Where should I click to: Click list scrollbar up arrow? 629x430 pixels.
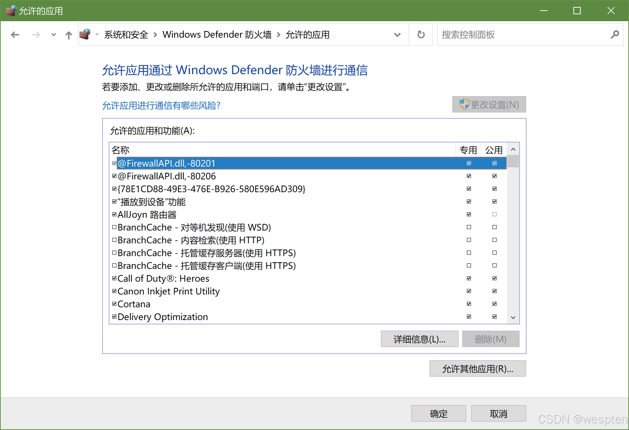[513, 149]
